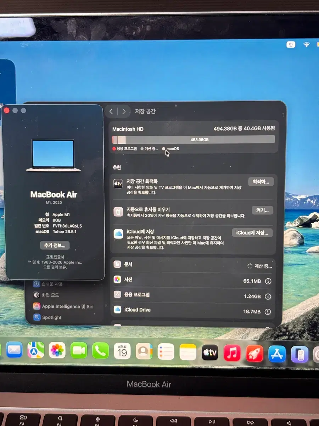Show info for the 사진 storage row
The width and height of the screenshot is (319, 426).
[x=268, y=281]
